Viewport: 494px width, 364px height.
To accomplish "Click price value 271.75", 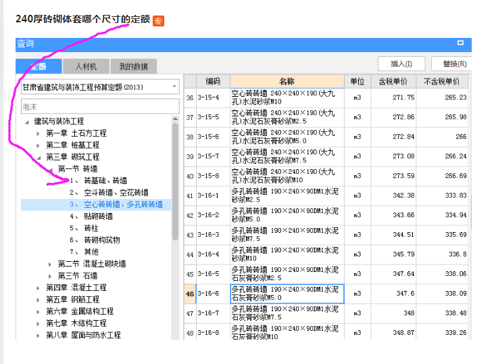I will 403,97.
